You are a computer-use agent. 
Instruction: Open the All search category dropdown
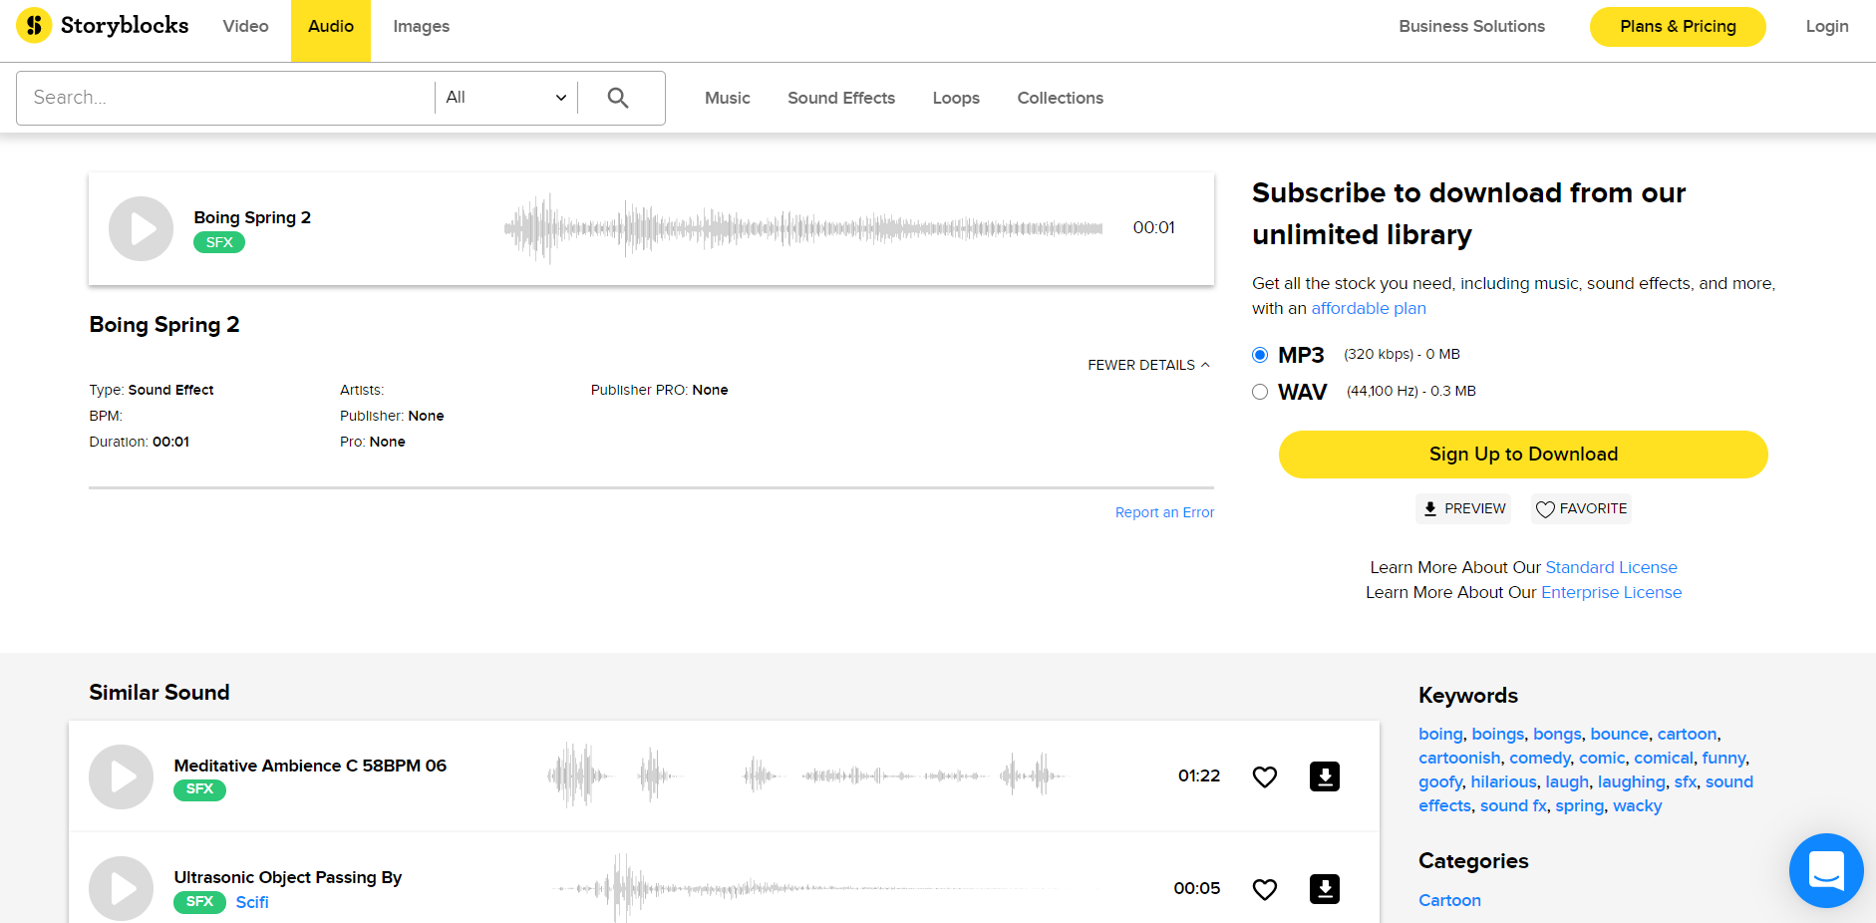coord(506,98)
